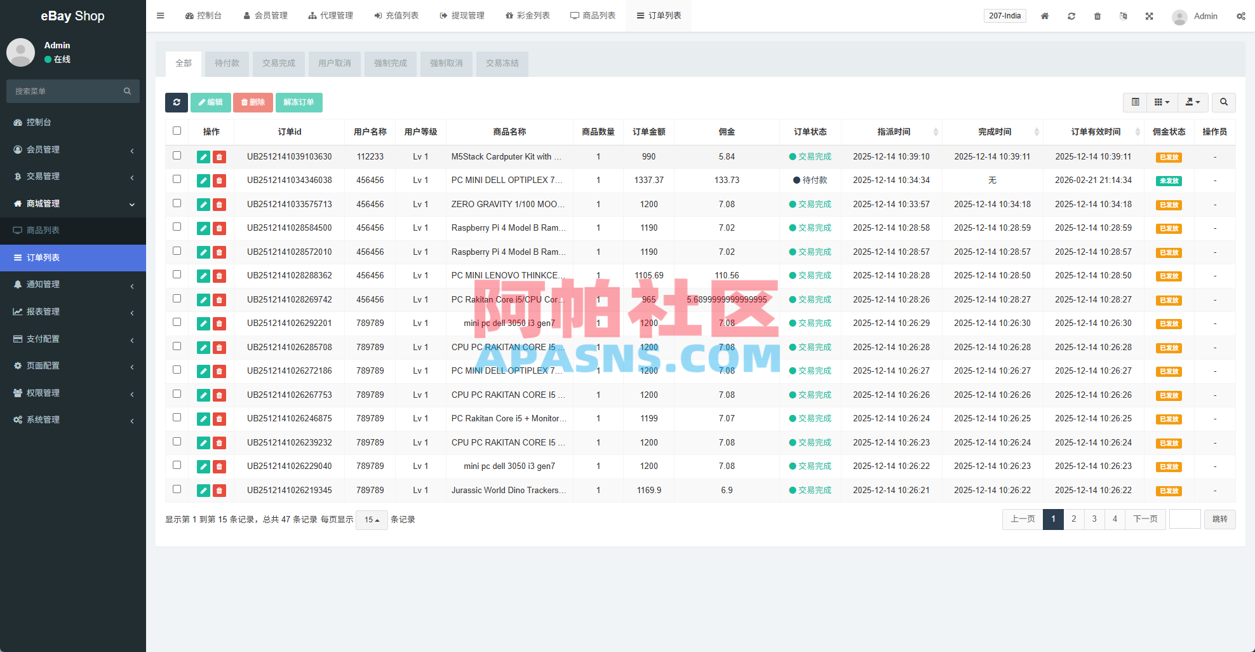Viewport: 1255px width, 652px height.
Task: Focus the page-number jump input field
Action: pyautogui.click(x=1185, y=519)
